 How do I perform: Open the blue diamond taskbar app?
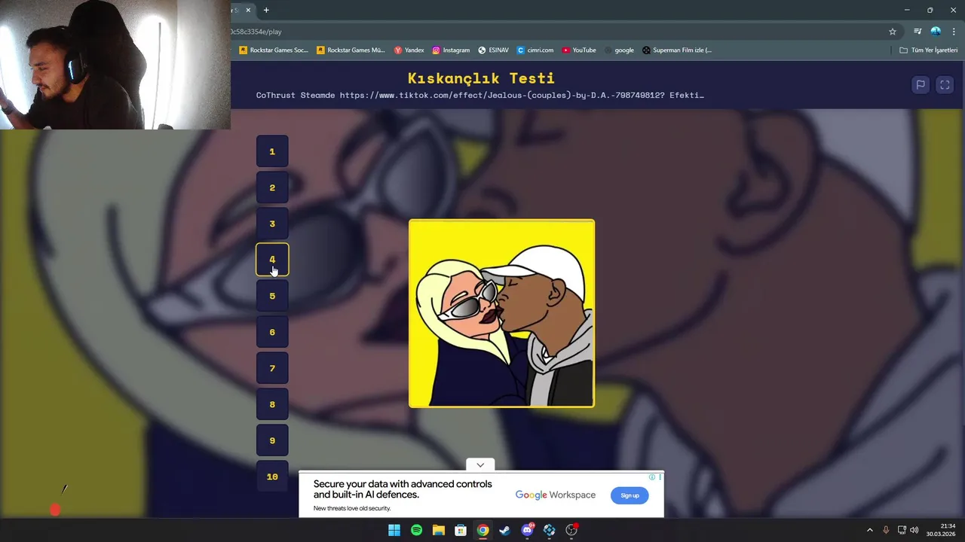[x=550, y=530]
